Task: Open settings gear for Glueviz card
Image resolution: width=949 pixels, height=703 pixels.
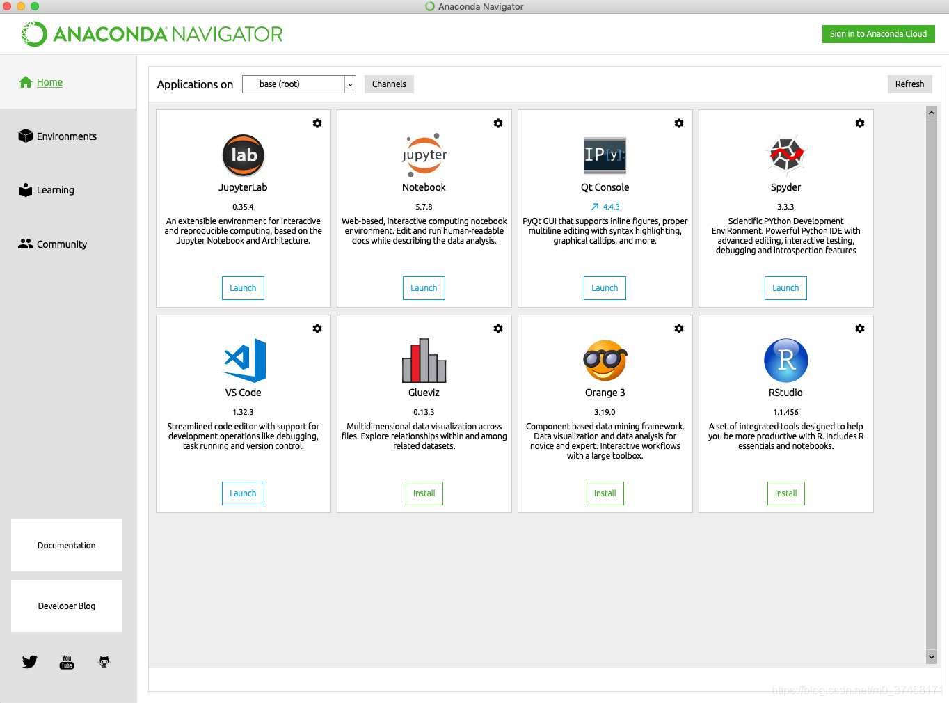Action: (x=498, y=329)
